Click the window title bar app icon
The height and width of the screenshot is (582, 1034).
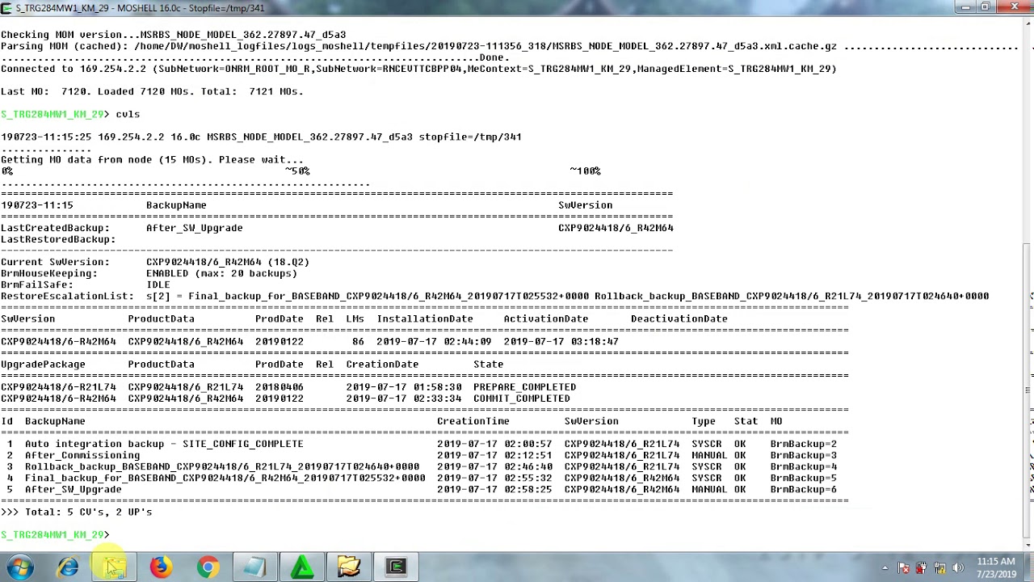(x=7, y=8)
